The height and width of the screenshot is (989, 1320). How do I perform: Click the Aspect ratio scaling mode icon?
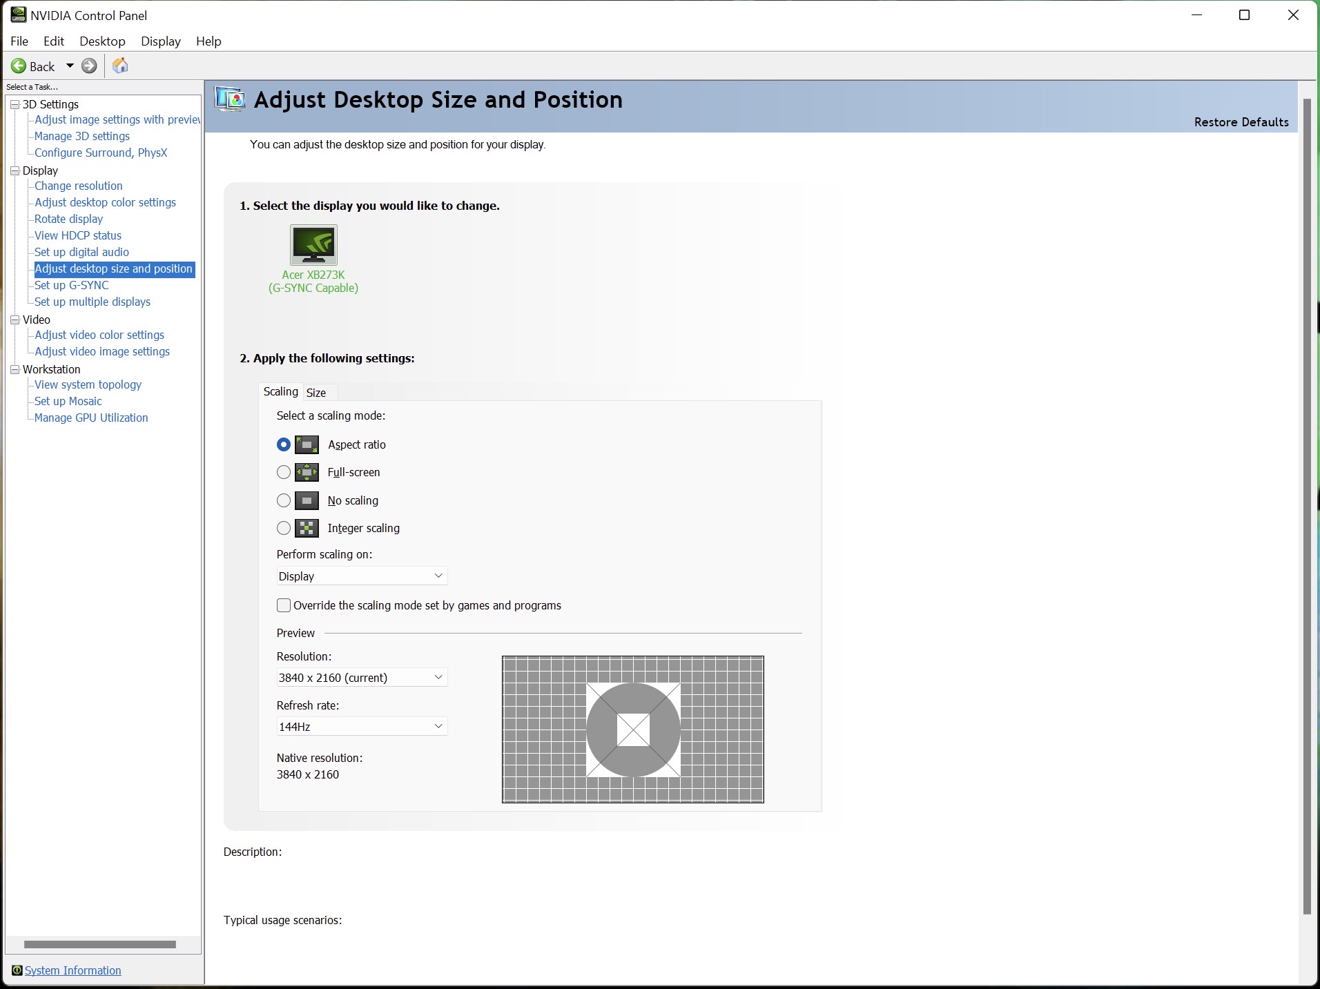(x=307, y=444)
